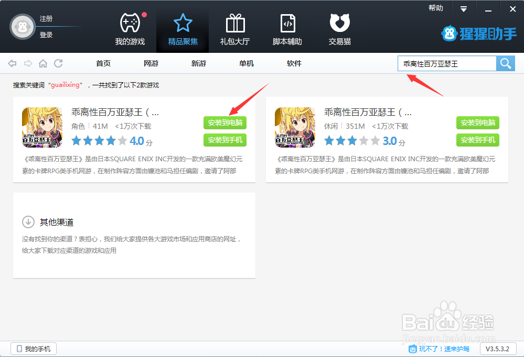Open the 41M game's thumbnail image

tap(42, 127)
